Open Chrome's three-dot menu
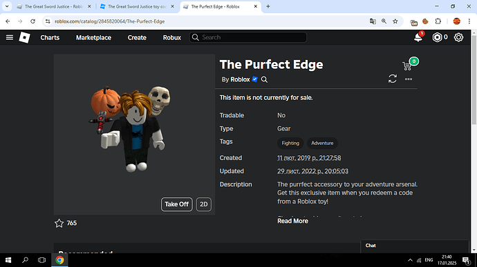 [x=469, y=21]
